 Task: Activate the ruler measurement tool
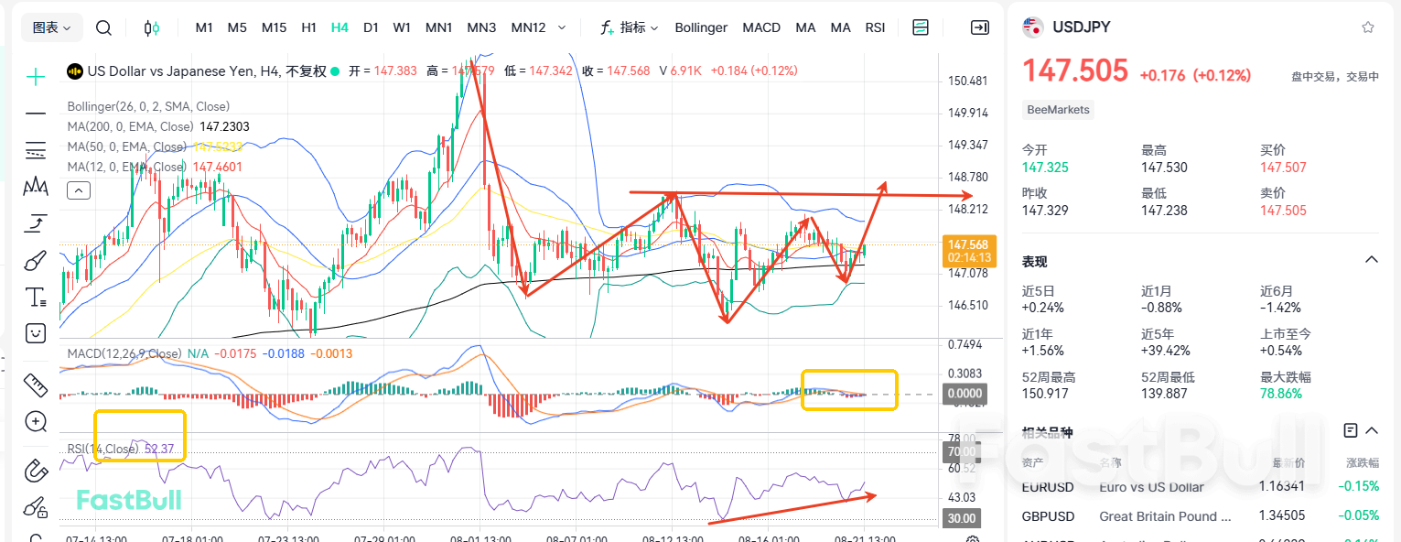(x=36, y=385)
